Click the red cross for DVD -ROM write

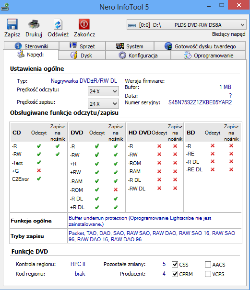116,190
